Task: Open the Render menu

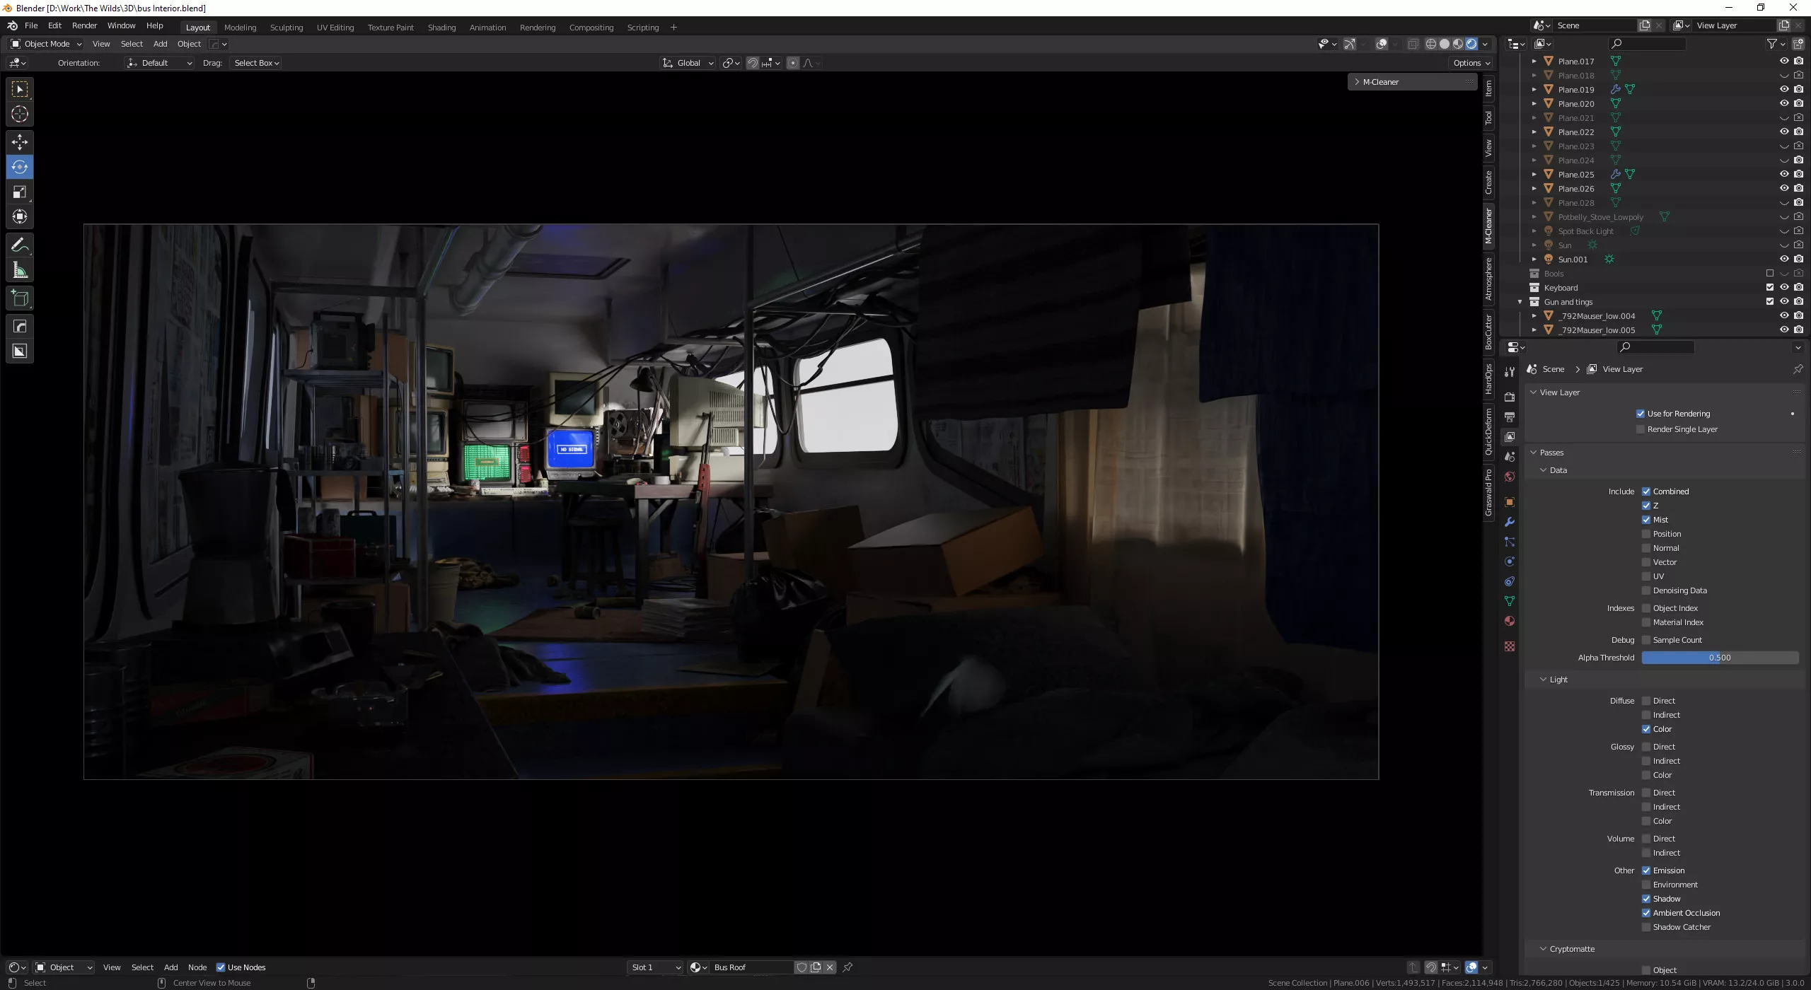Action: pos(84,25)
